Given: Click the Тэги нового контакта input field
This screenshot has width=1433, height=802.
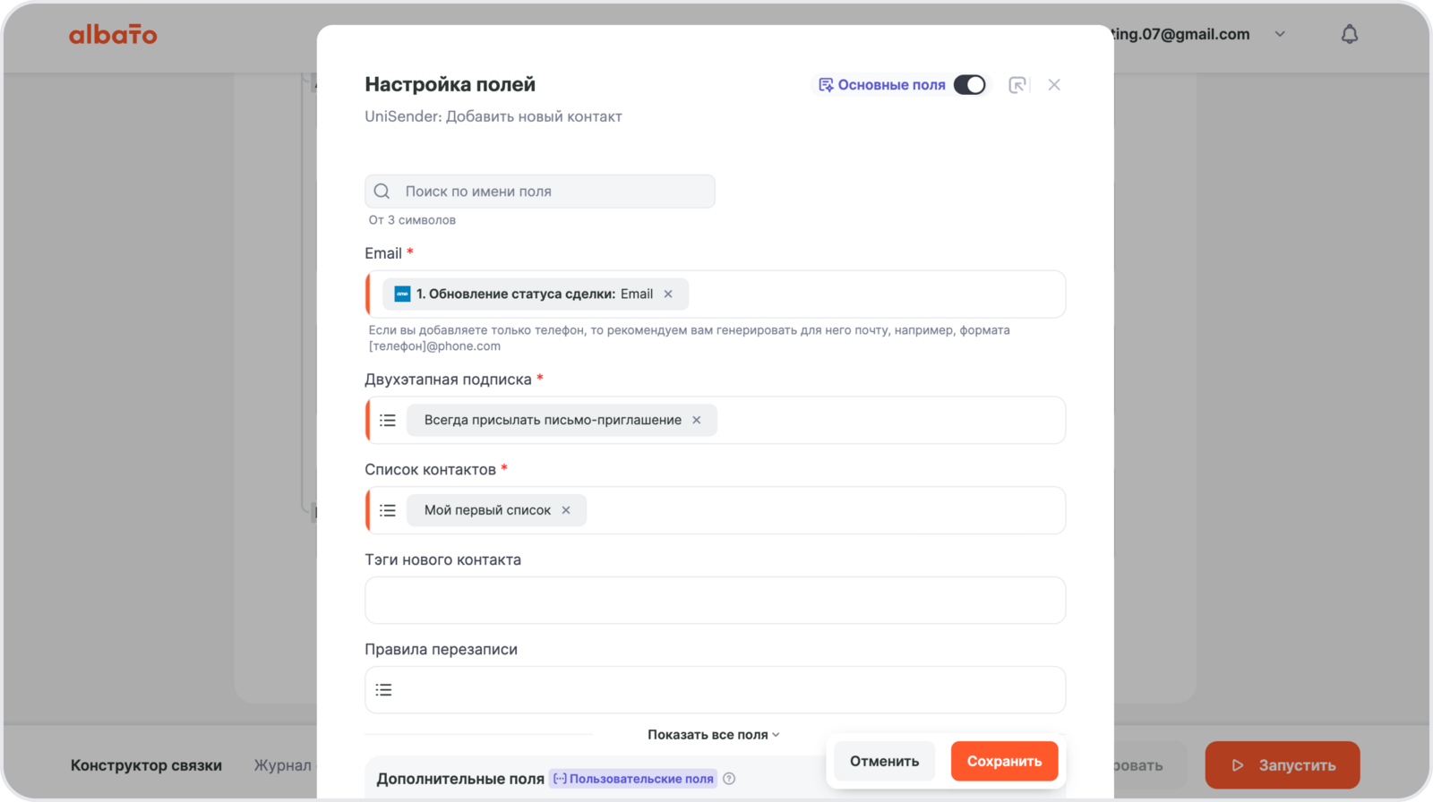Looking at the screenshot, I should [715, 600].
